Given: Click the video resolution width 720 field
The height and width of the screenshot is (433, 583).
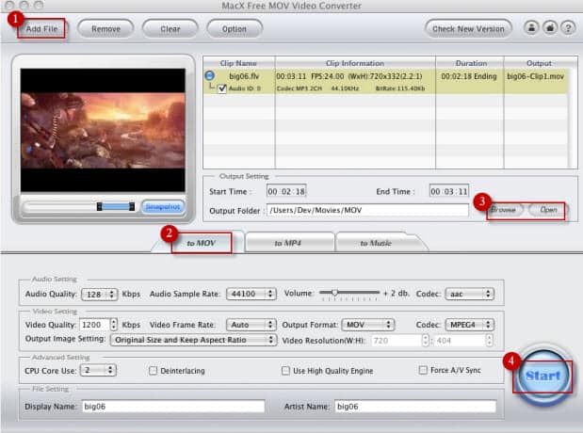Looking at the screenshot, I should tap(397, 341).
